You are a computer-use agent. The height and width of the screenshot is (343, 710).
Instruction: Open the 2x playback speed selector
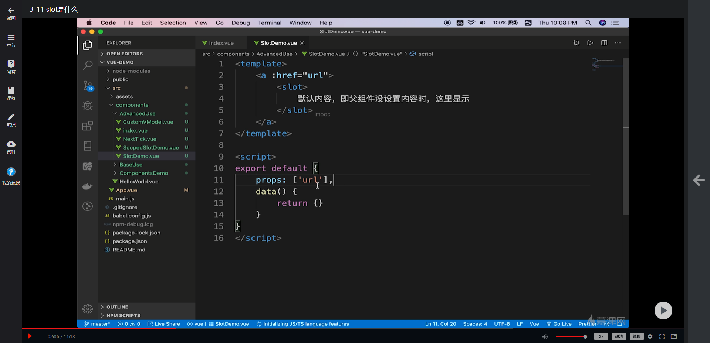pos(601,336)
